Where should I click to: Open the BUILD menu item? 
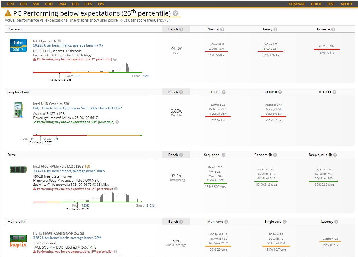pos(316,4)
